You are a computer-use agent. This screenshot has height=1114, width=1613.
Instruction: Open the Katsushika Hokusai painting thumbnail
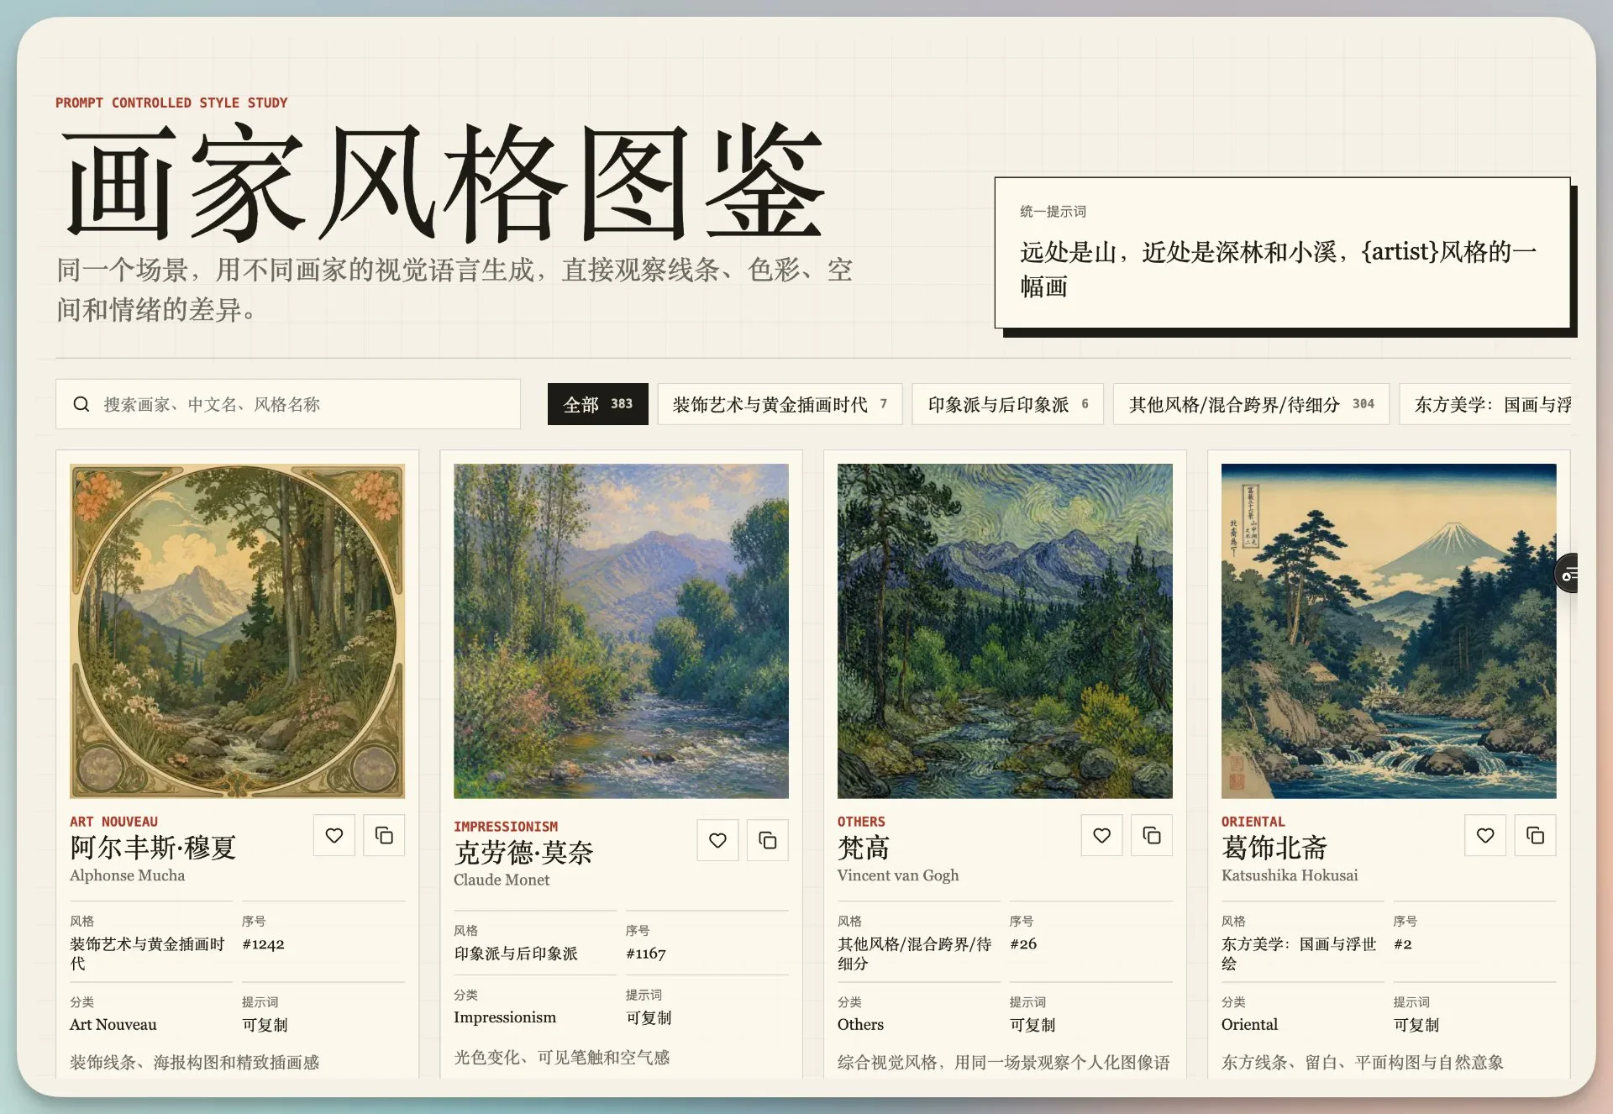point(1390,631)
